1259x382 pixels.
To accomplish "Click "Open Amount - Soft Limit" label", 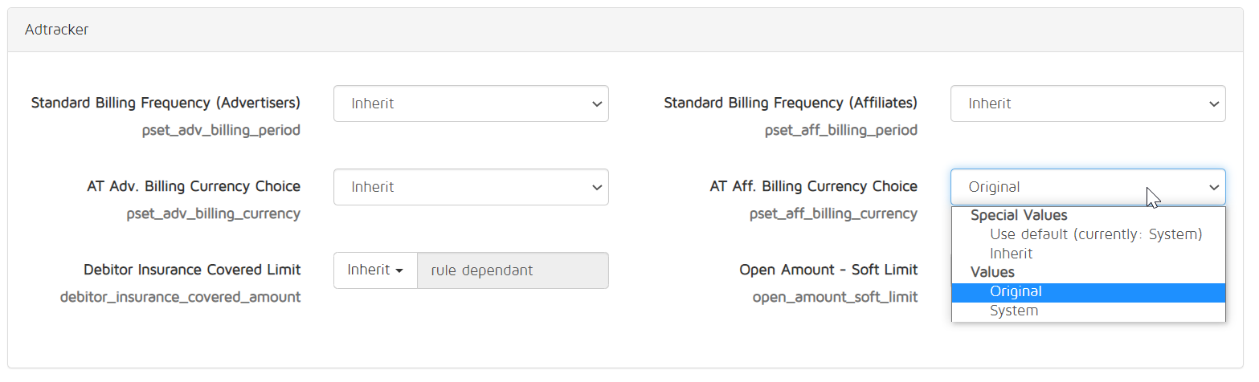I will [828, 270].
